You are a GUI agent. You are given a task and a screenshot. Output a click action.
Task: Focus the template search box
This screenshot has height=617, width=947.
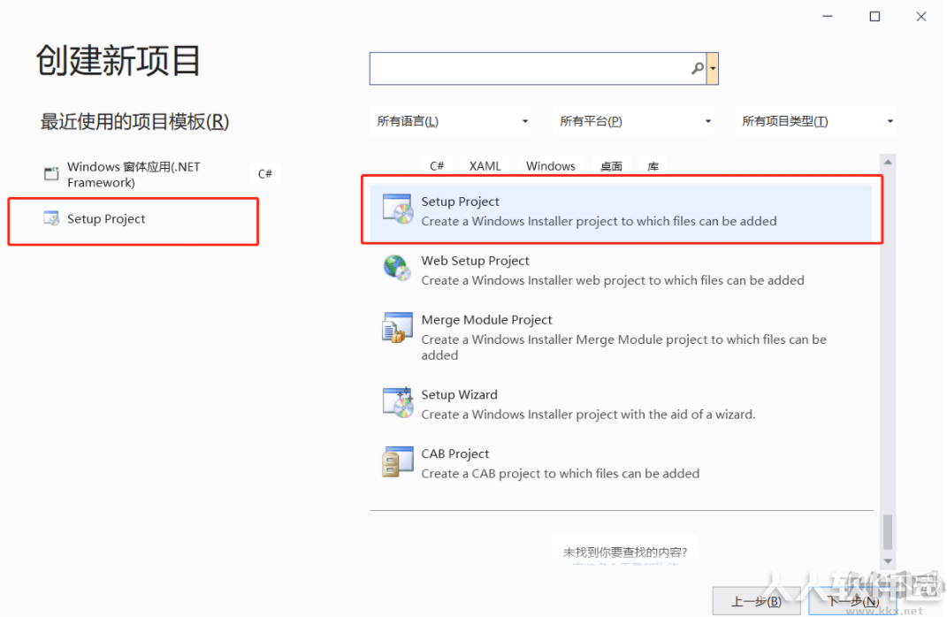(x=538, y=68)
